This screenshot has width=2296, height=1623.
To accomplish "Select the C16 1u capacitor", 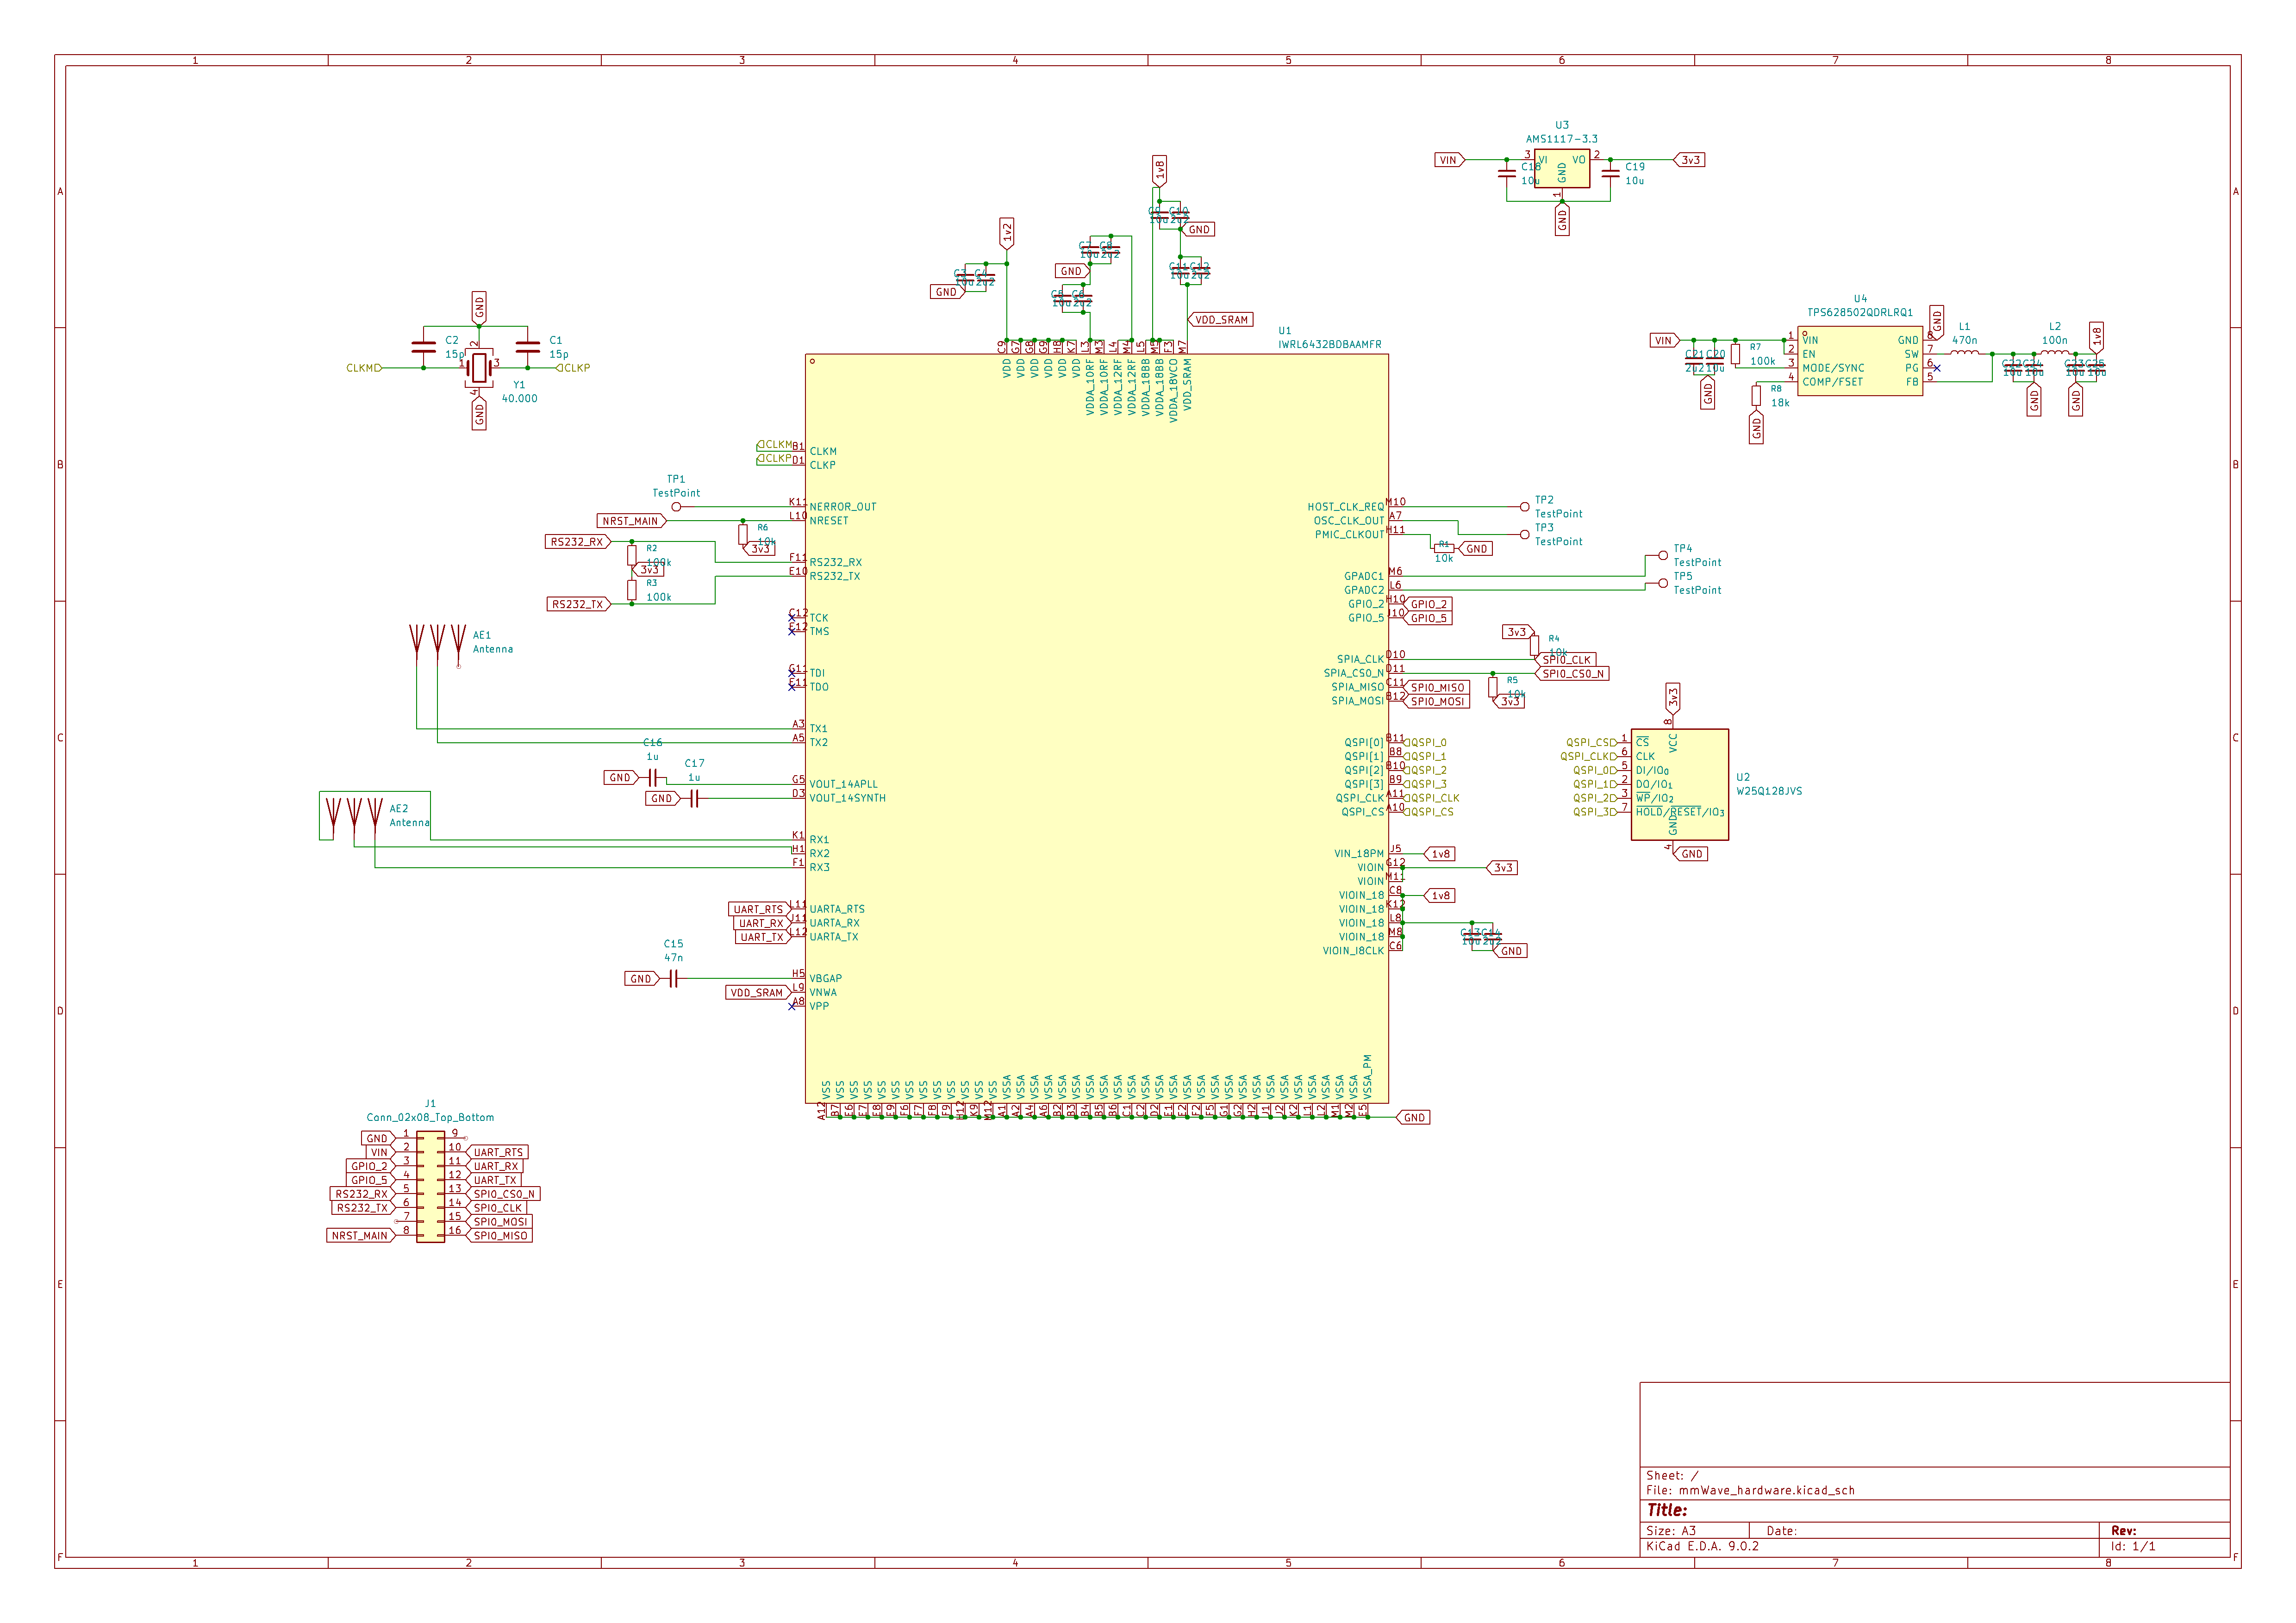I will pos(653,777).
